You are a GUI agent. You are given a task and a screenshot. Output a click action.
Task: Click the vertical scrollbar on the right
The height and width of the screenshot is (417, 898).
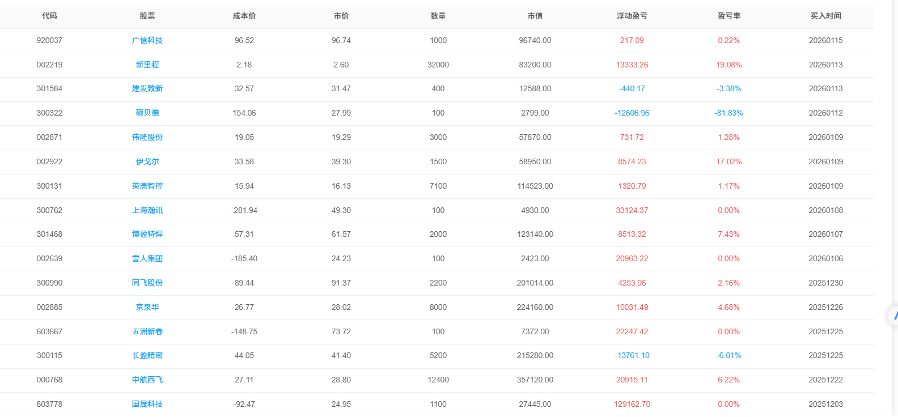pos(895,170)
